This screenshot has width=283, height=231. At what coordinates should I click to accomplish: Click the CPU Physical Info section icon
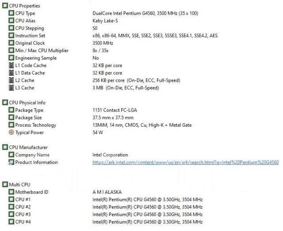pos(5,102)
